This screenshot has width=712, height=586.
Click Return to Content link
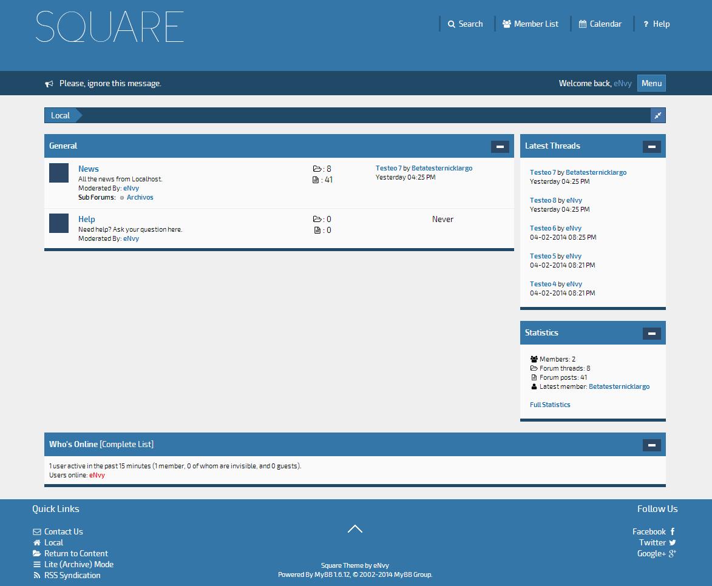pyautogui.click(x=76, y=553)
